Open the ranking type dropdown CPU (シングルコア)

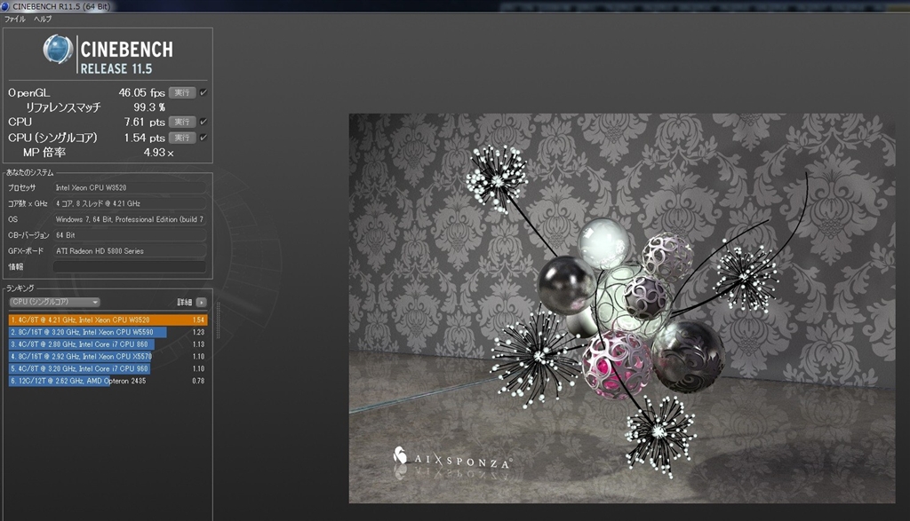click(x=54, y=302)
